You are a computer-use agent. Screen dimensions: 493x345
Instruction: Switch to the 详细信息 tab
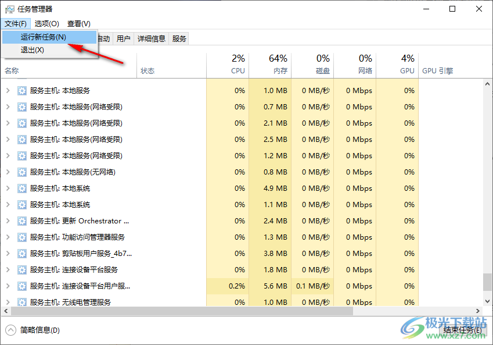pyautogui.click(x=151, y=39)
